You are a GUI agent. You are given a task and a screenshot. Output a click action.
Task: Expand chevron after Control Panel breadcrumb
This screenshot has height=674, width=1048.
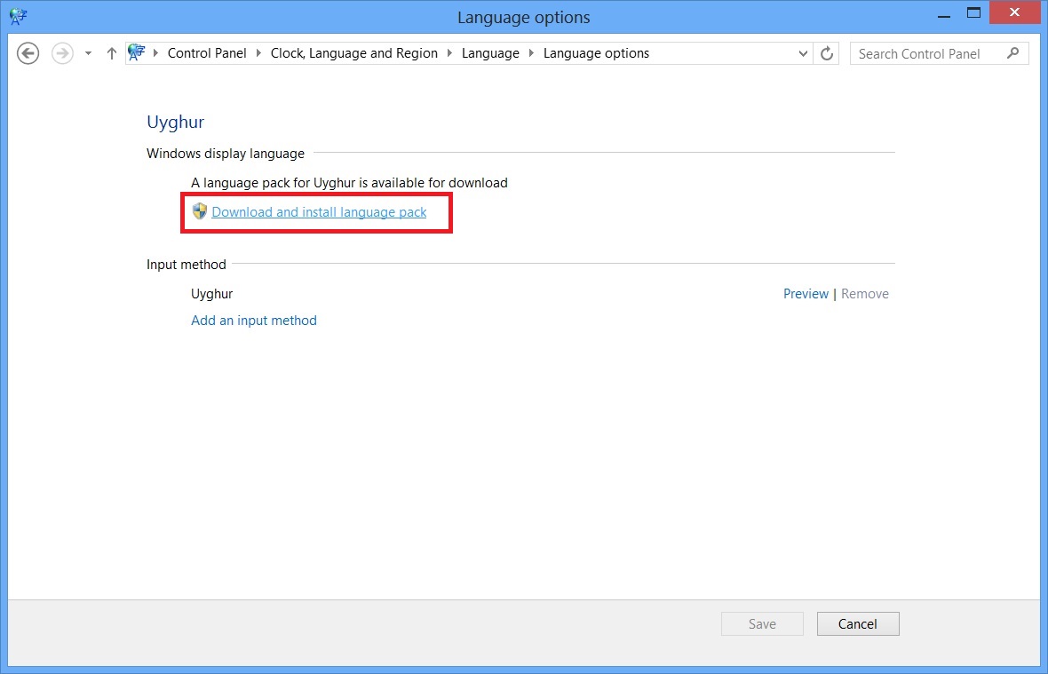pos(258,52)
